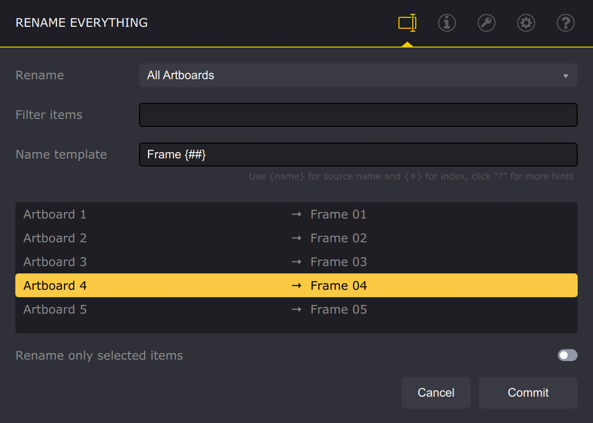
Task: Open the info panel icon
Action: [x=447, y=23]
